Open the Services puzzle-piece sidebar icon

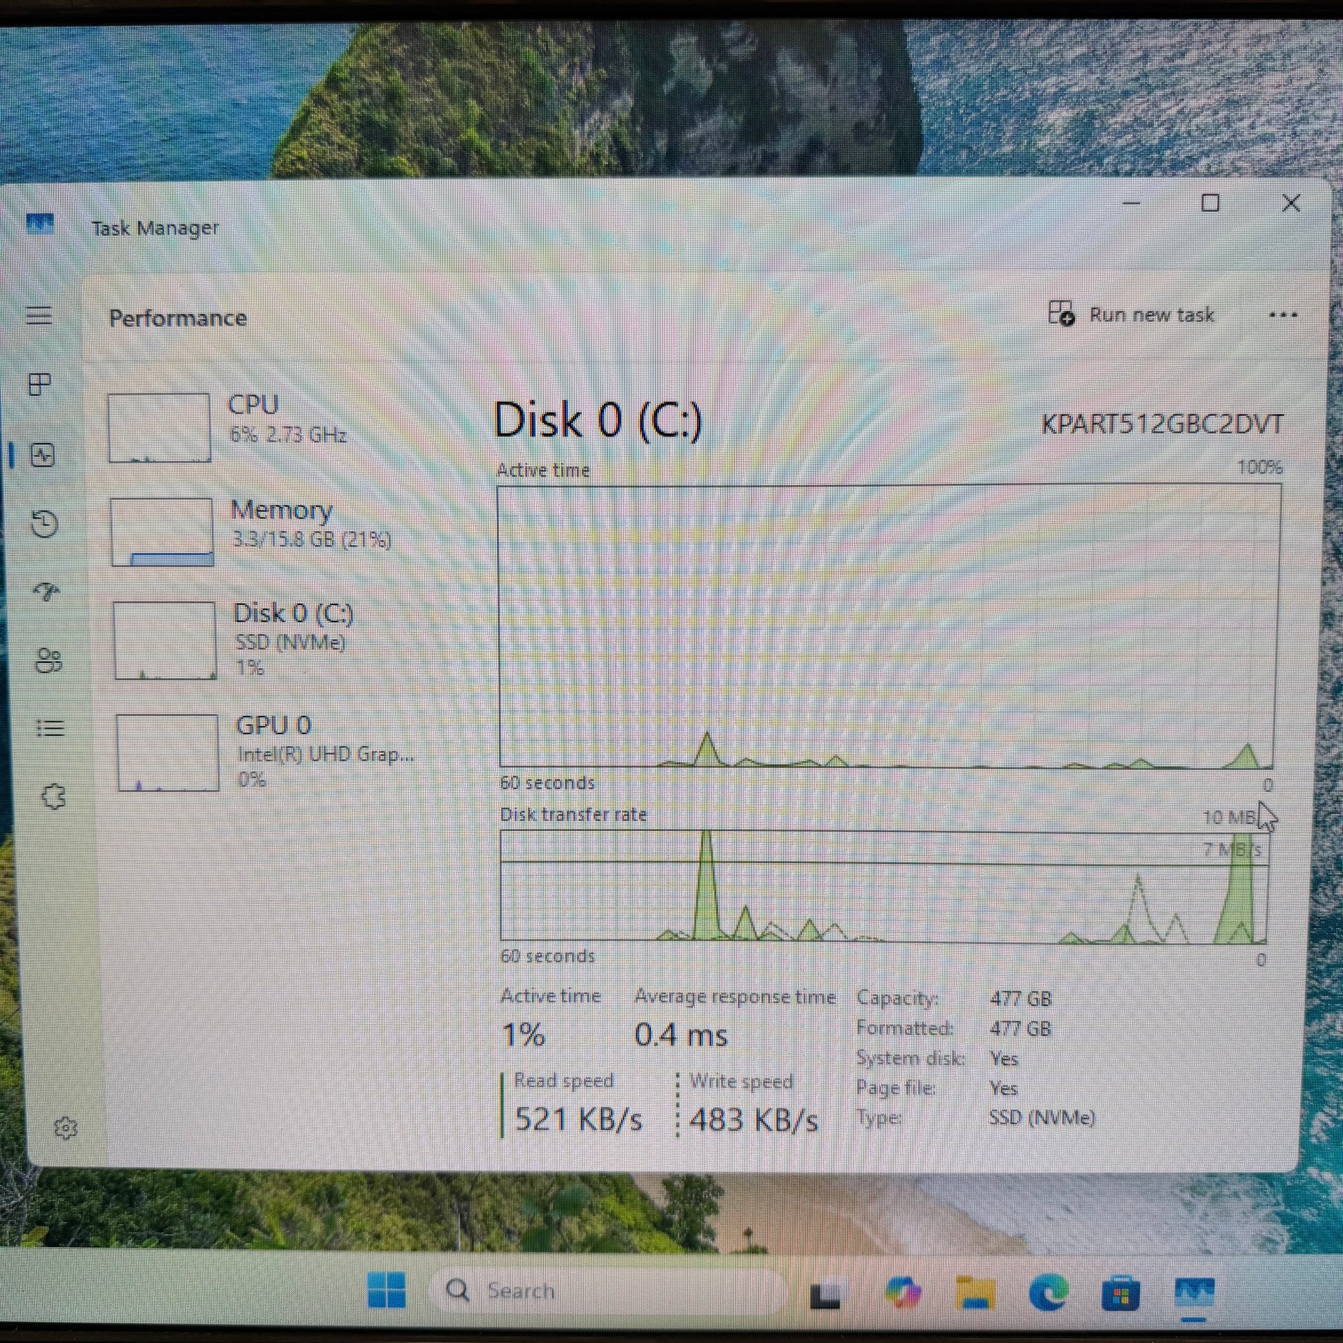[54, 796]
